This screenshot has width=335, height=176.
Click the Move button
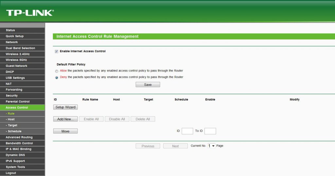click(65, 131)
